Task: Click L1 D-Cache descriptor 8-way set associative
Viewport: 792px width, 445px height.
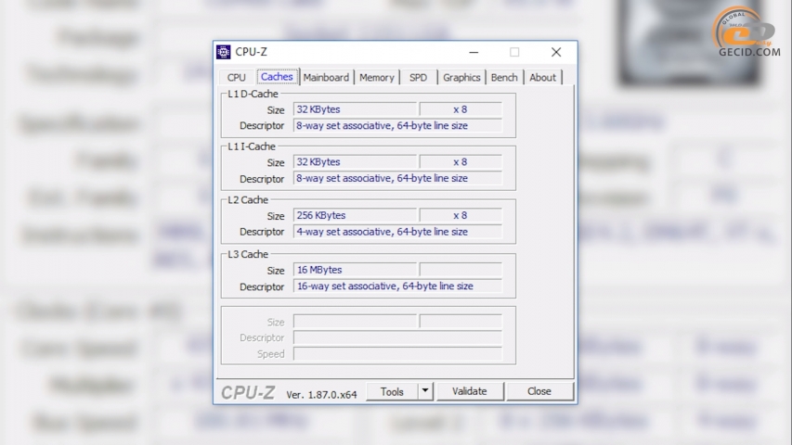Action: [x=397, y=126]
